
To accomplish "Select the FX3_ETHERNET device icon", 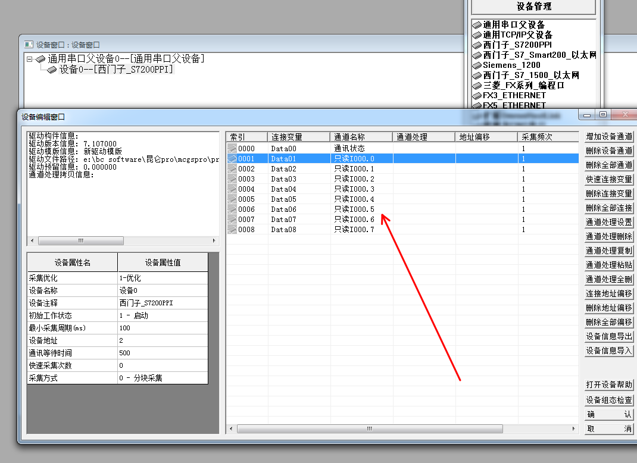I will (x=477, y=96).
